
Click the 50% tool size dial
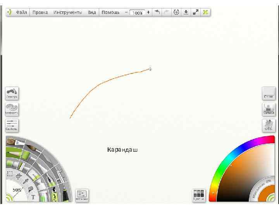coord(17,190)
